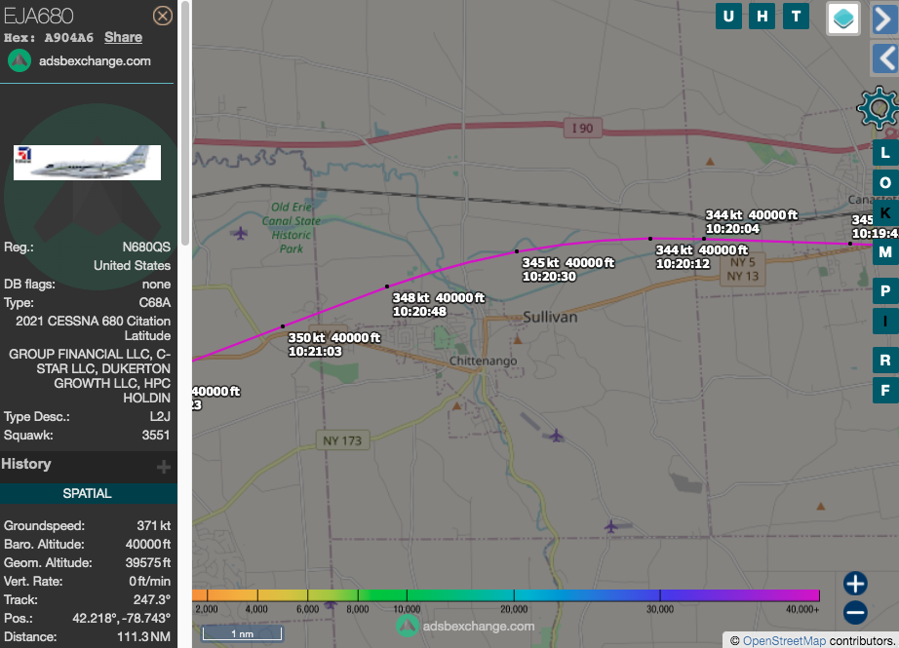Viewport: 899px width, 648px height.
Task: Open map settings gear
Action: point(878,107)
